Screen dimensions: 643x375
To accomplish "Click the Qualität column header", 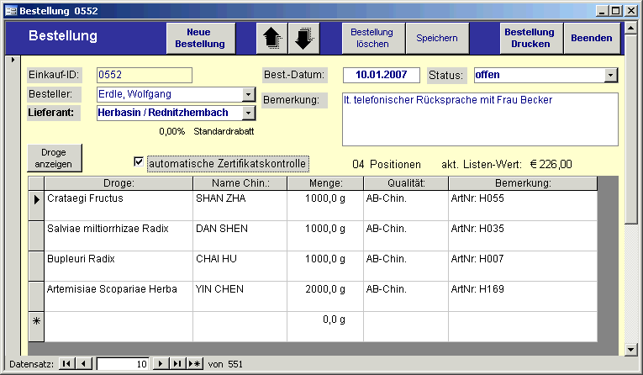I will click(x=405, y=183).
